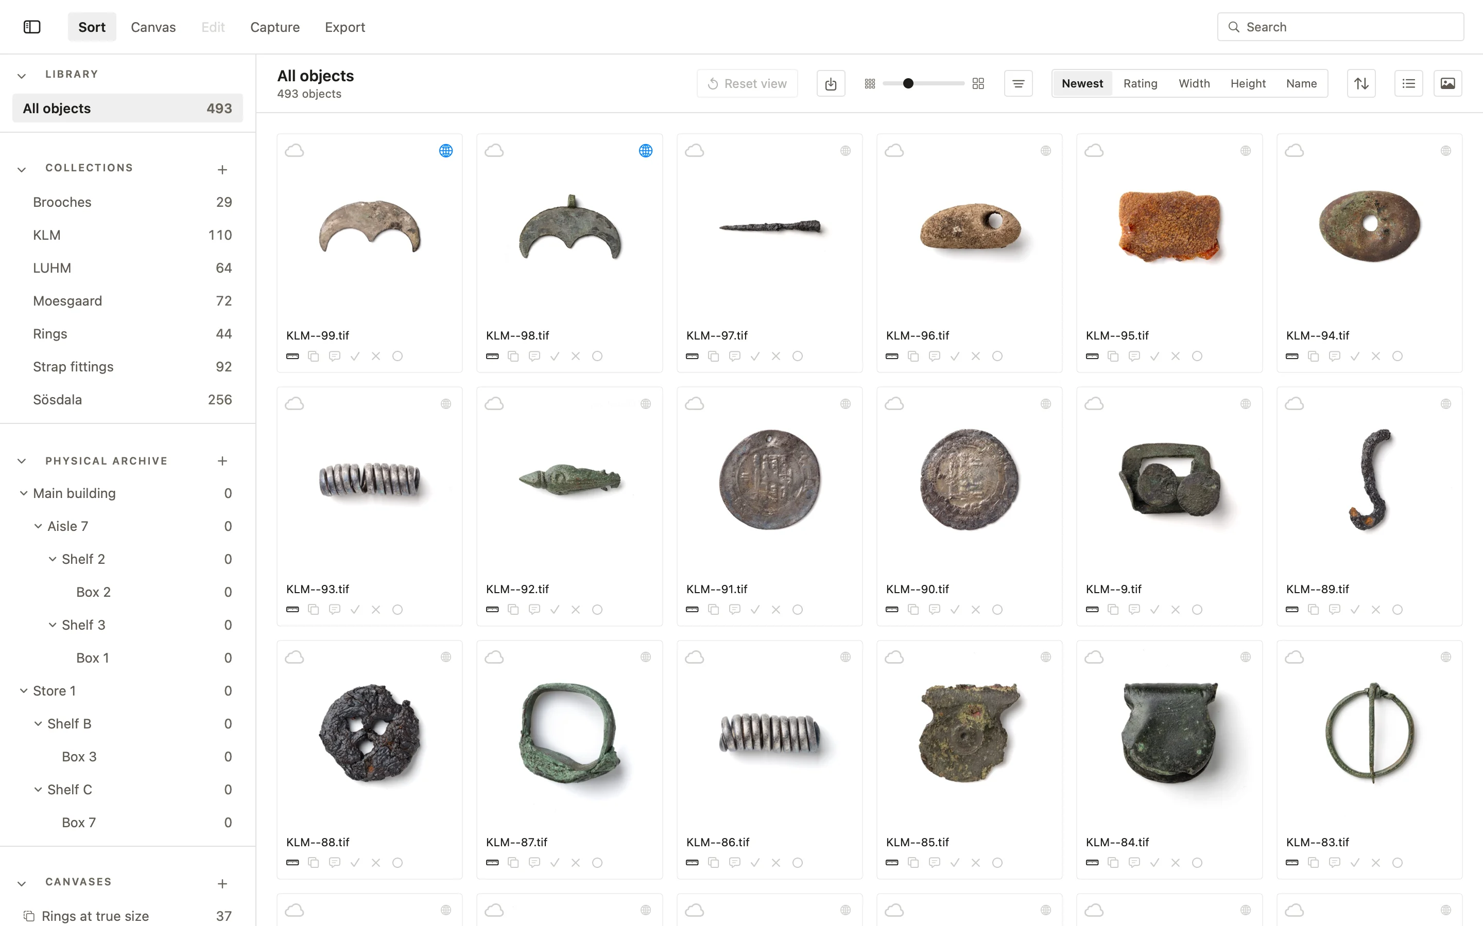Collapse the Library section
Viewport: 1483px width, 926px height.
(22, 76)
